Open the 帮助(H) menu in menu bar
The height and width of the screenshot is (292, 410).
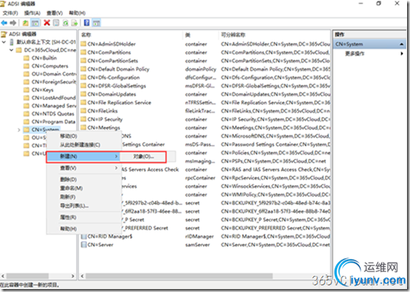pos(77,13)
